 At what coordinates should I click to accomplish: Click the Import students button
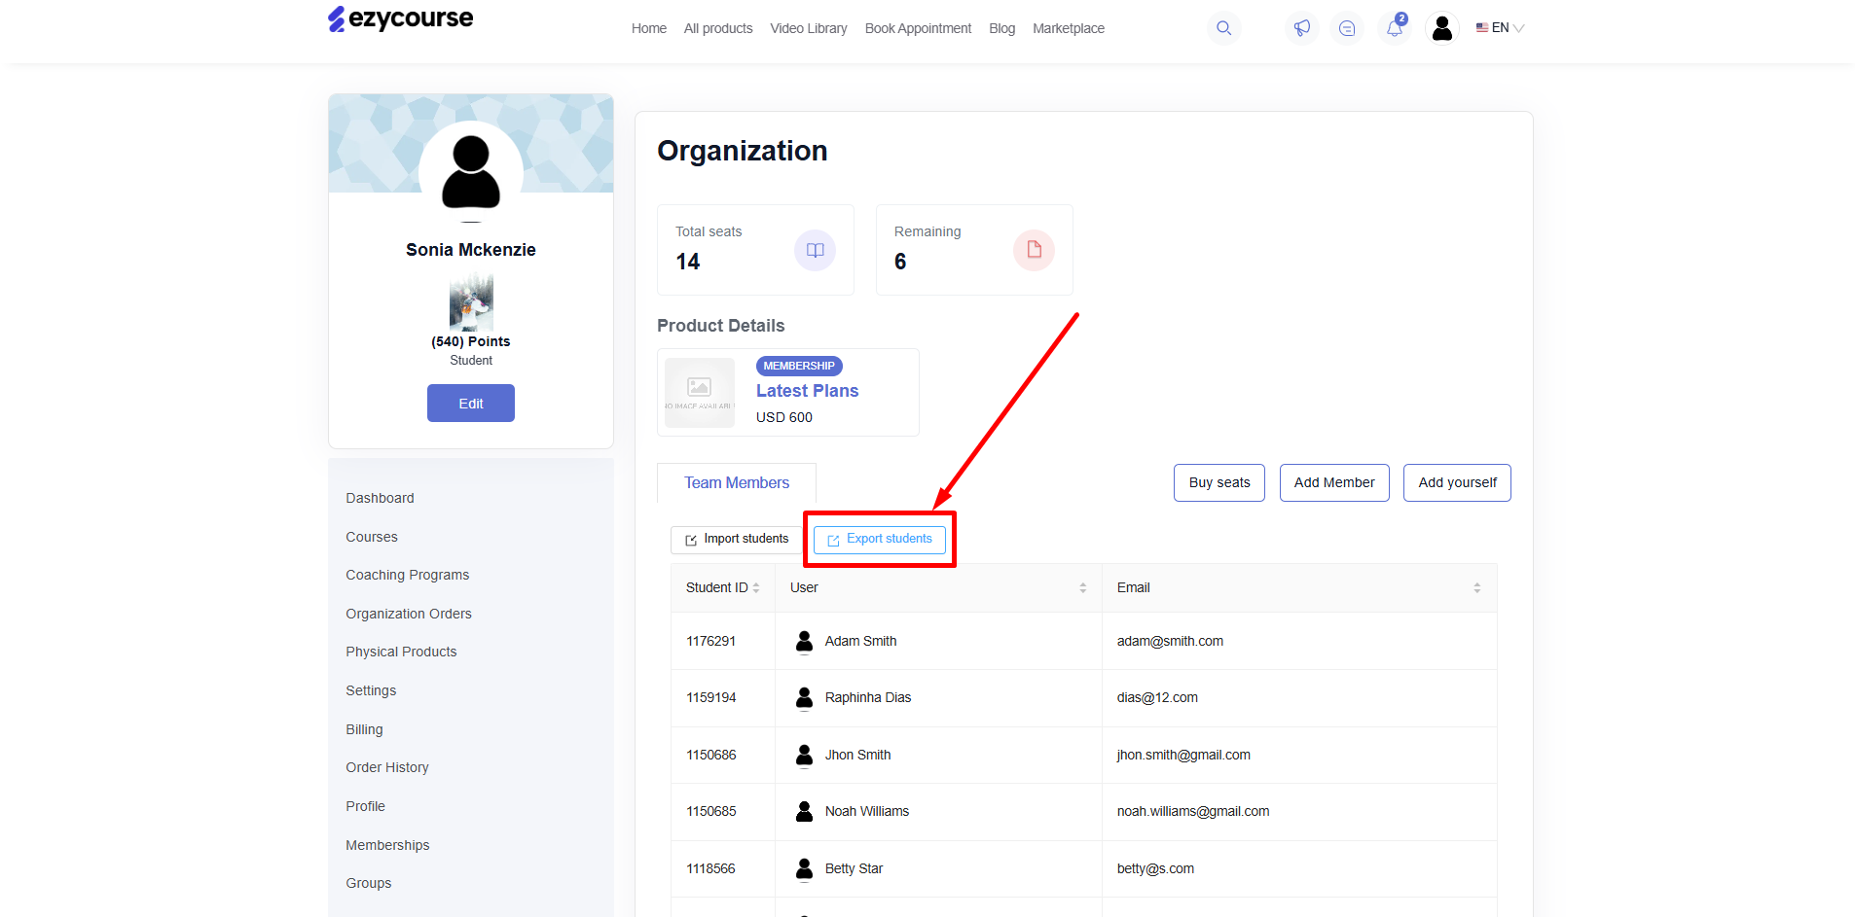click(737, 540)
